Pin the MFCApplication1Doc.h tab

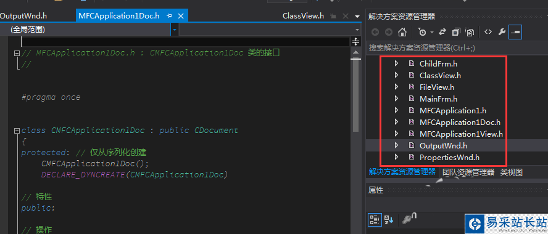[170, 16]
